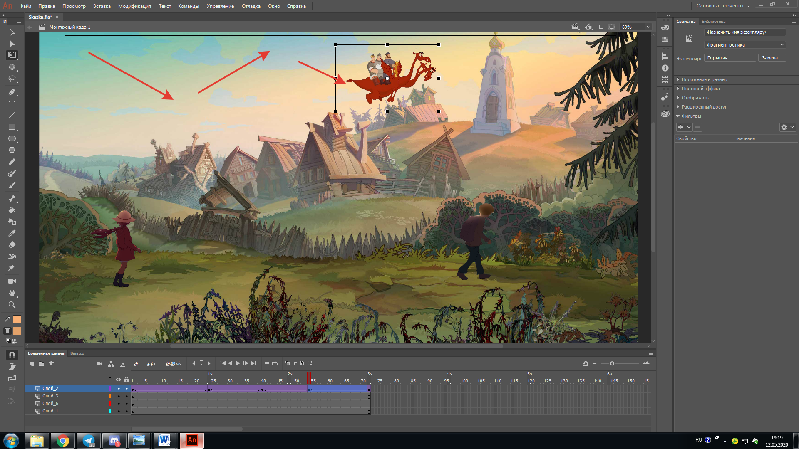
Task: Open the Отладка menu
Action: click(x=251, y=6)
